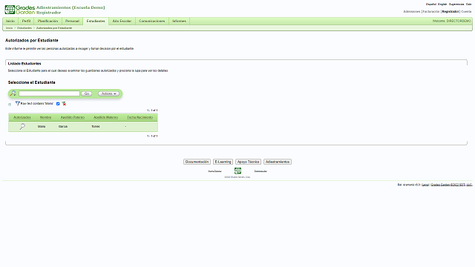Open the Facturación module link
The width and height of the screenshot is (475, 267).
(431, 12)
